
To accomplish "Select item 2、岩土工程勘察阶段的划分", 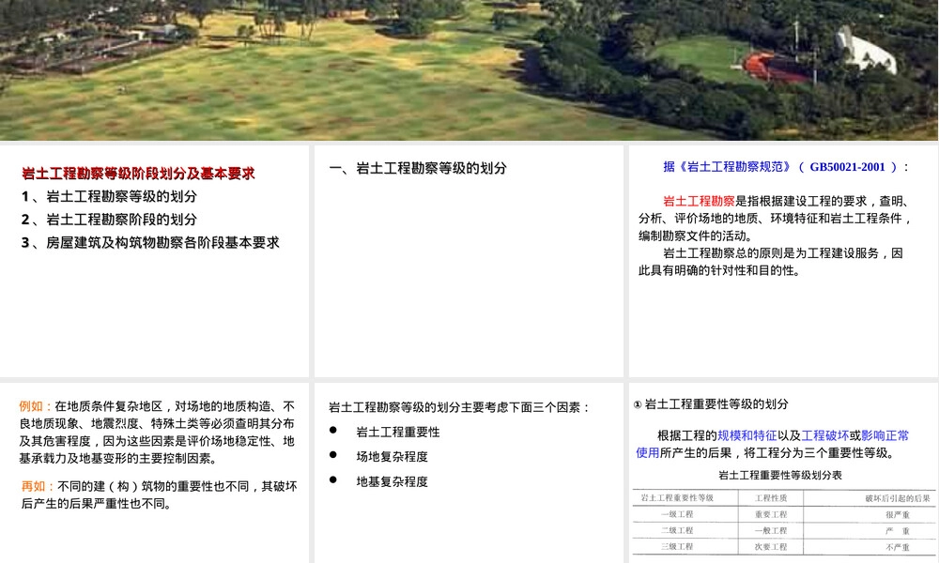I will (x=110, y=220).
